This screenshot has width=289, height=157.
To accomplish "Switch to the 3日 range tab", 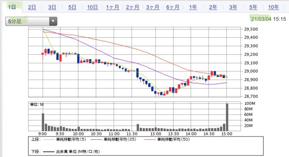I will pos(52,7).
